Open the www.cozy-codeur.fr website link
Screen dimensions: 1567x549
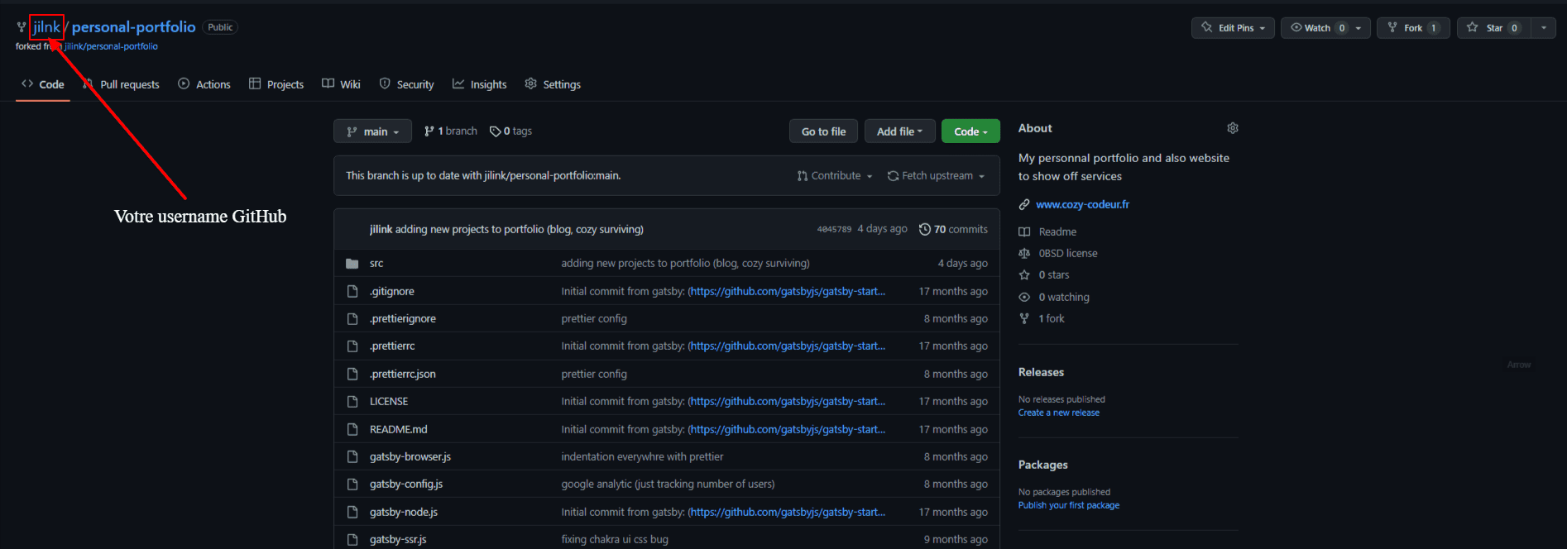(x=1082, y=204)
